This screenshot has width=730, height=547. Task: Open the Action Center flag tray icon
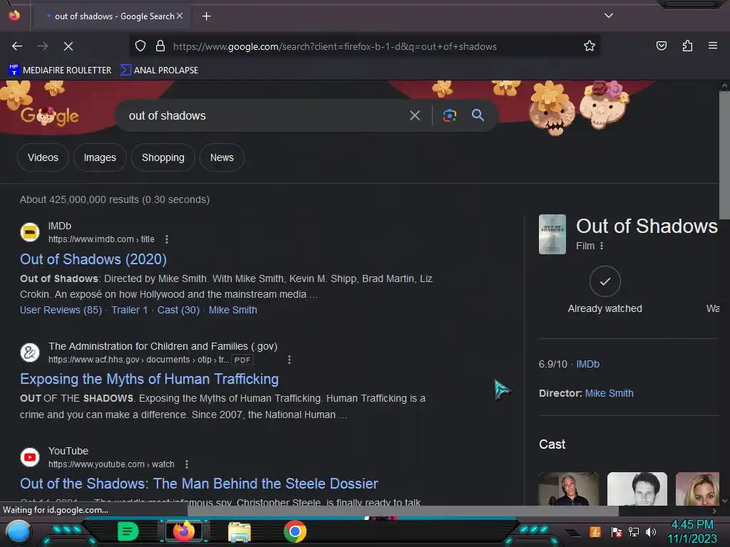coord(617,531)
